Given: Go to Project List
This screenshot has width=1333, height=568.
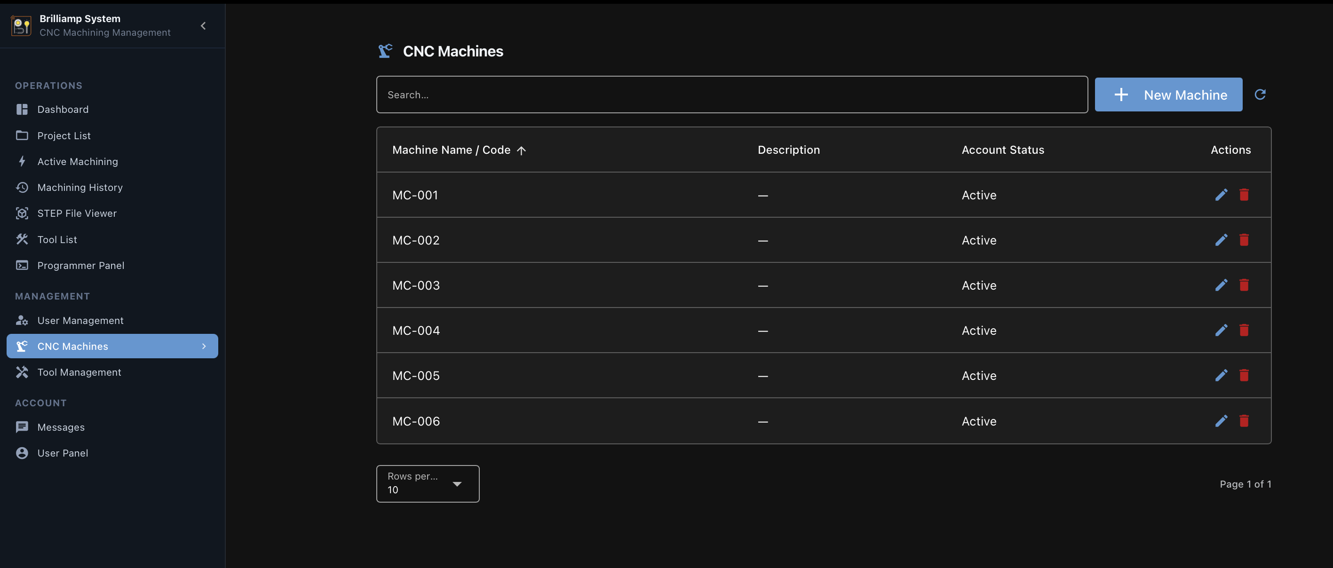Looking at the screenshot, I should (112, 135).
